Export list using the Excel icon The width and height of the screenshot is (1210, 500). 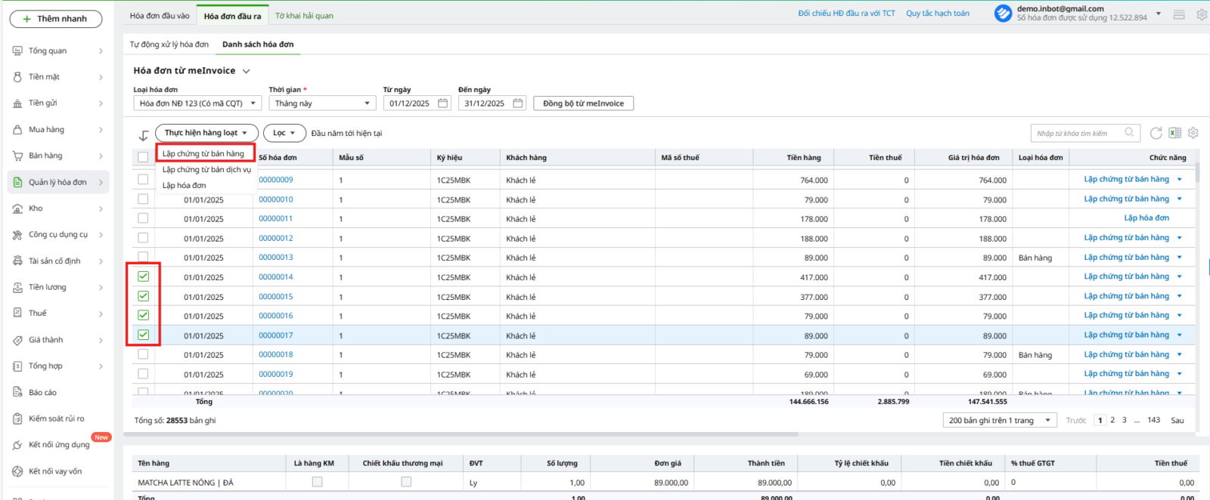[1174, 133]
